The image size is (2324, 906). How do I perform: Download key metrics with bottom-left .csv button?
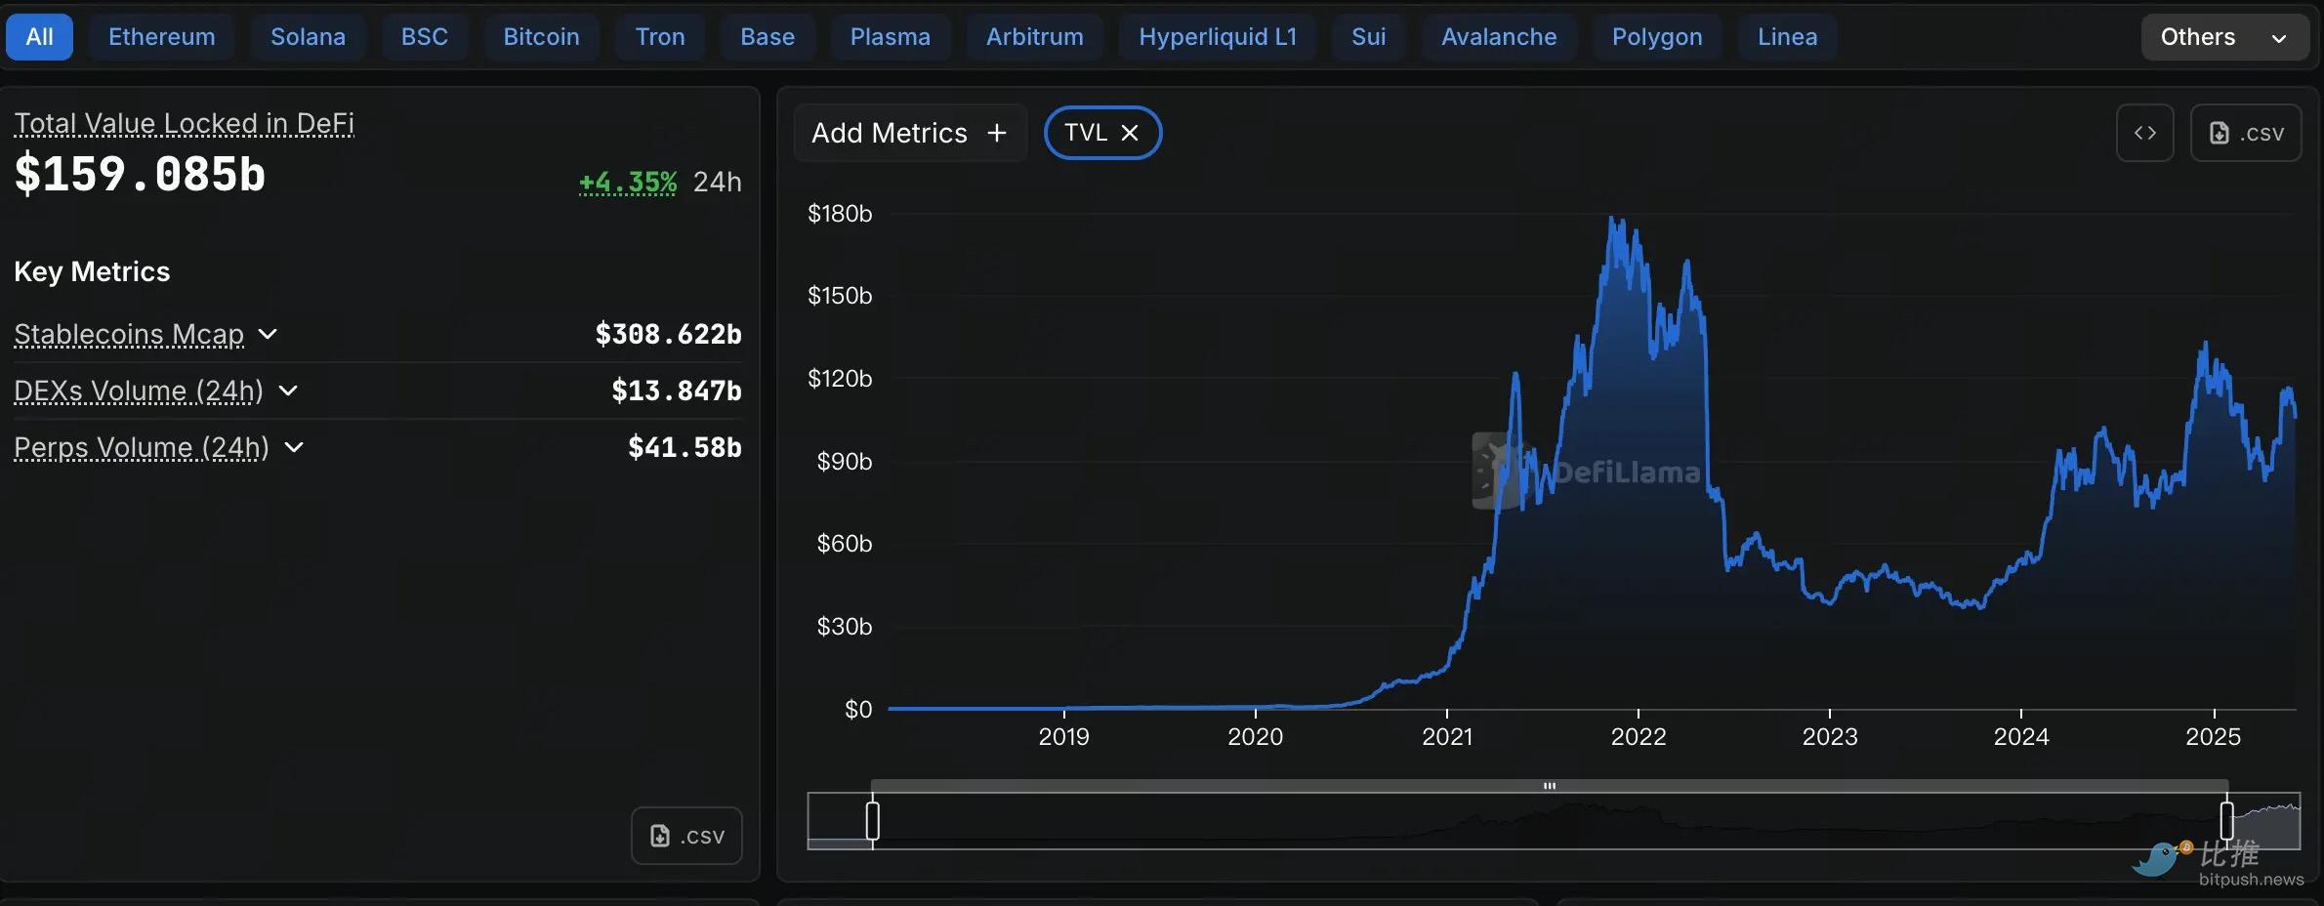tap(686, 836)
